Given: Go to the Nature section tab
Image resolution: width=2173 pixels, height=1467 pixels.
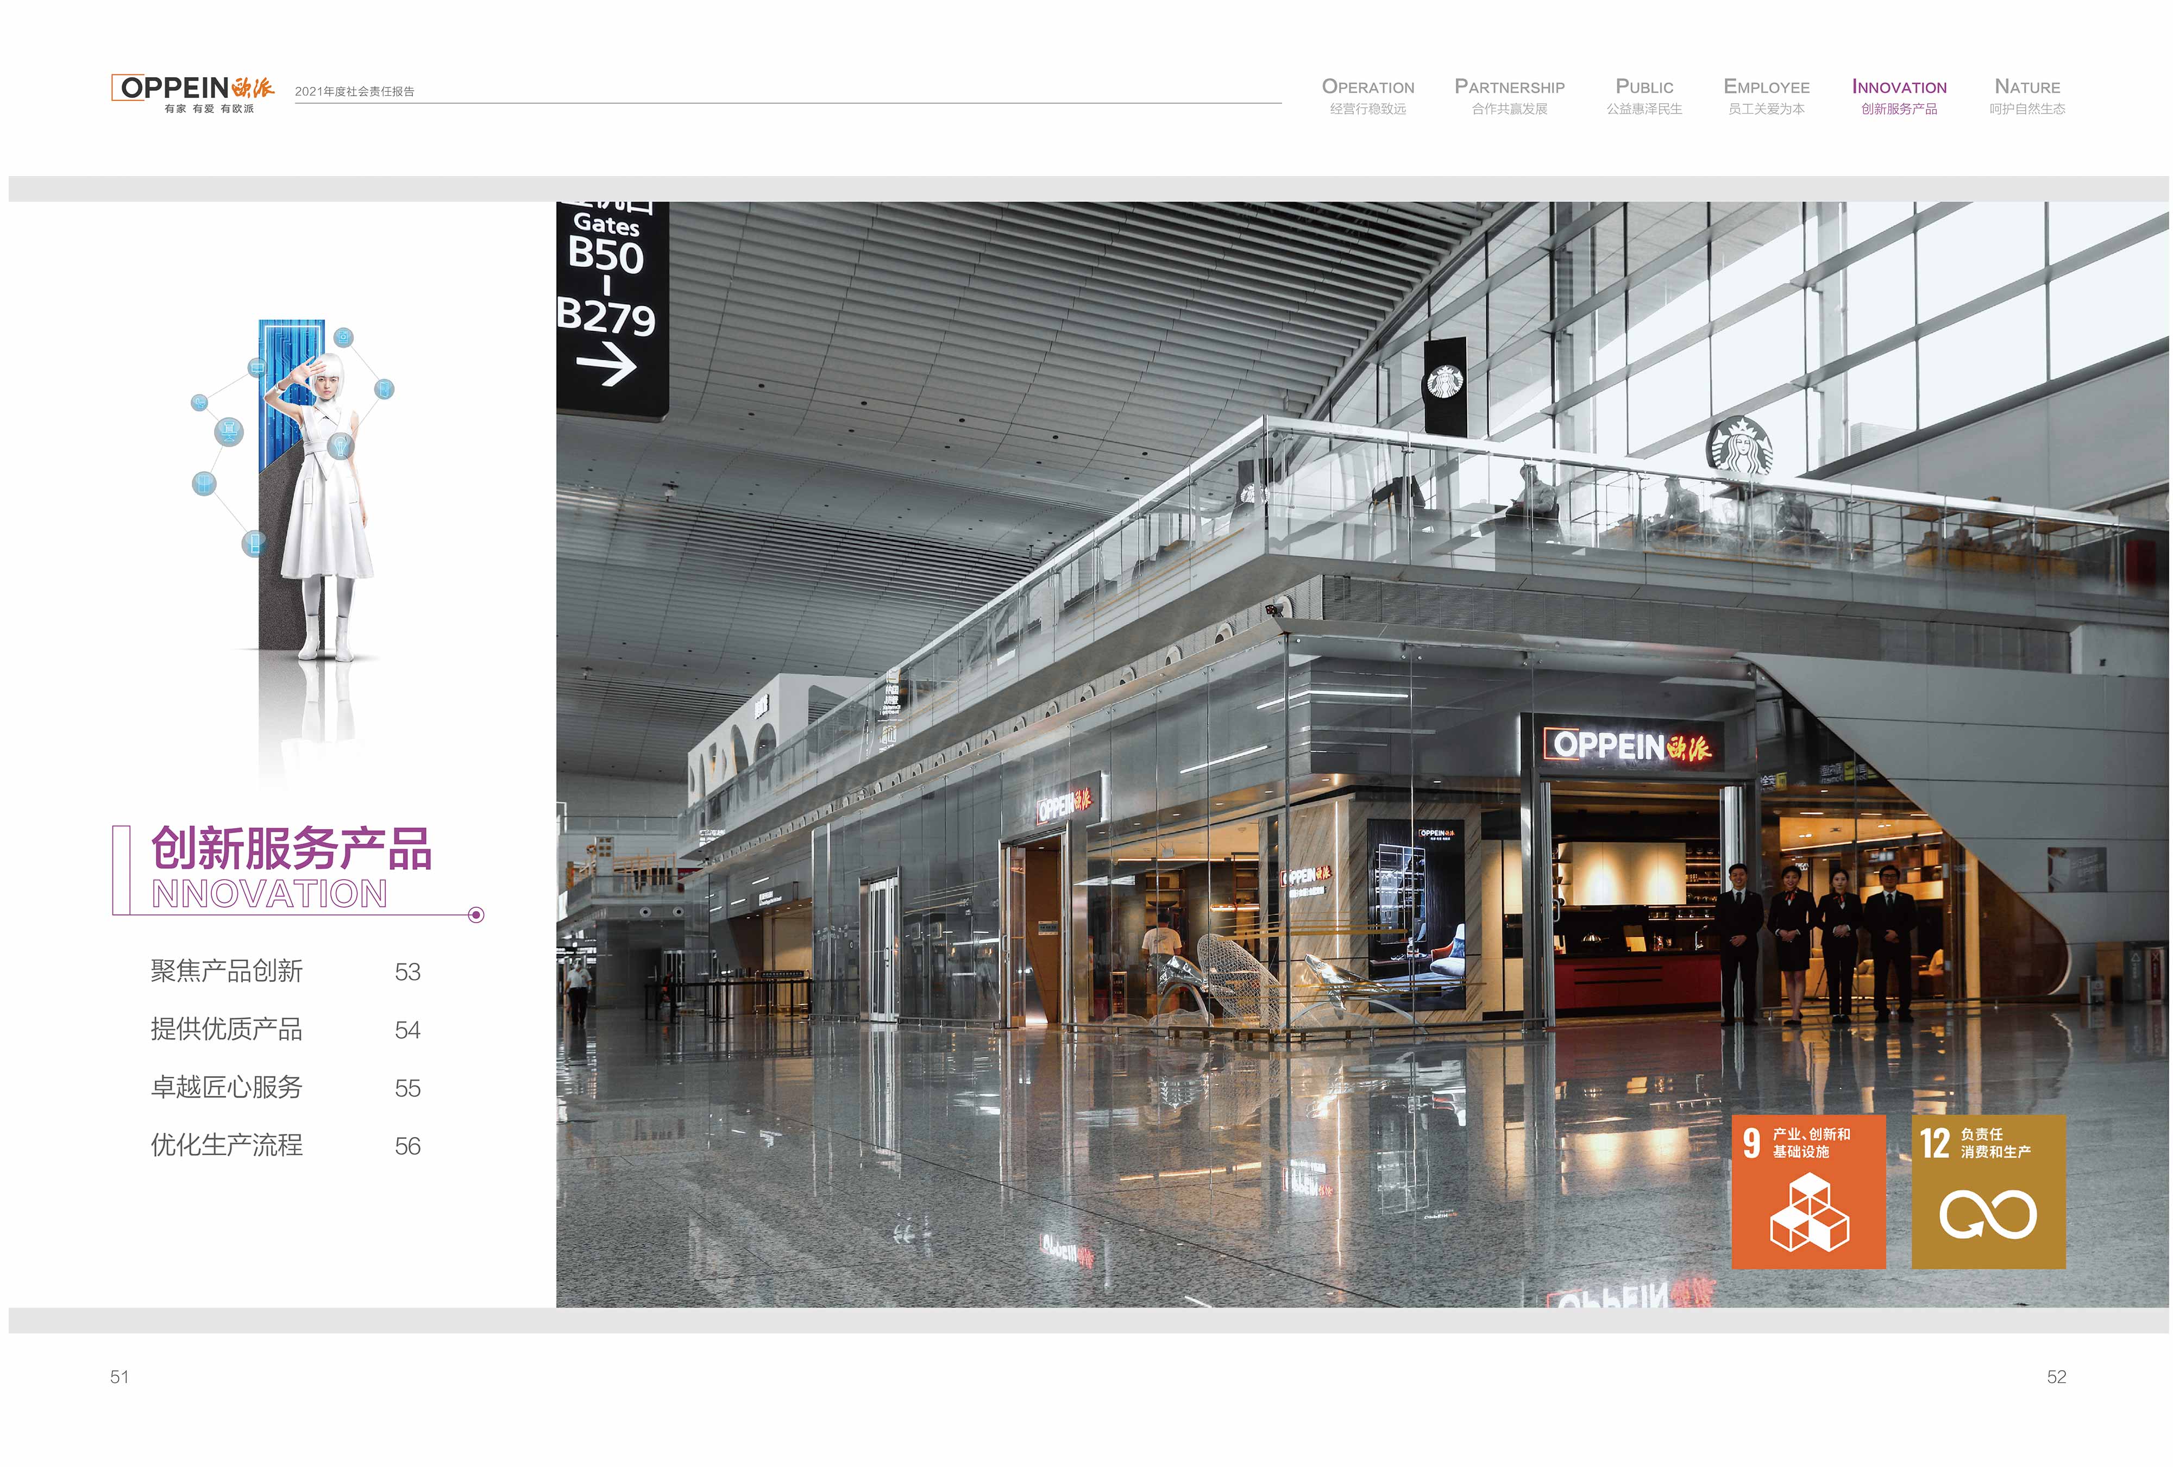Looking at the screenshot, I should pyautogui.click(x=2027, y=96).
